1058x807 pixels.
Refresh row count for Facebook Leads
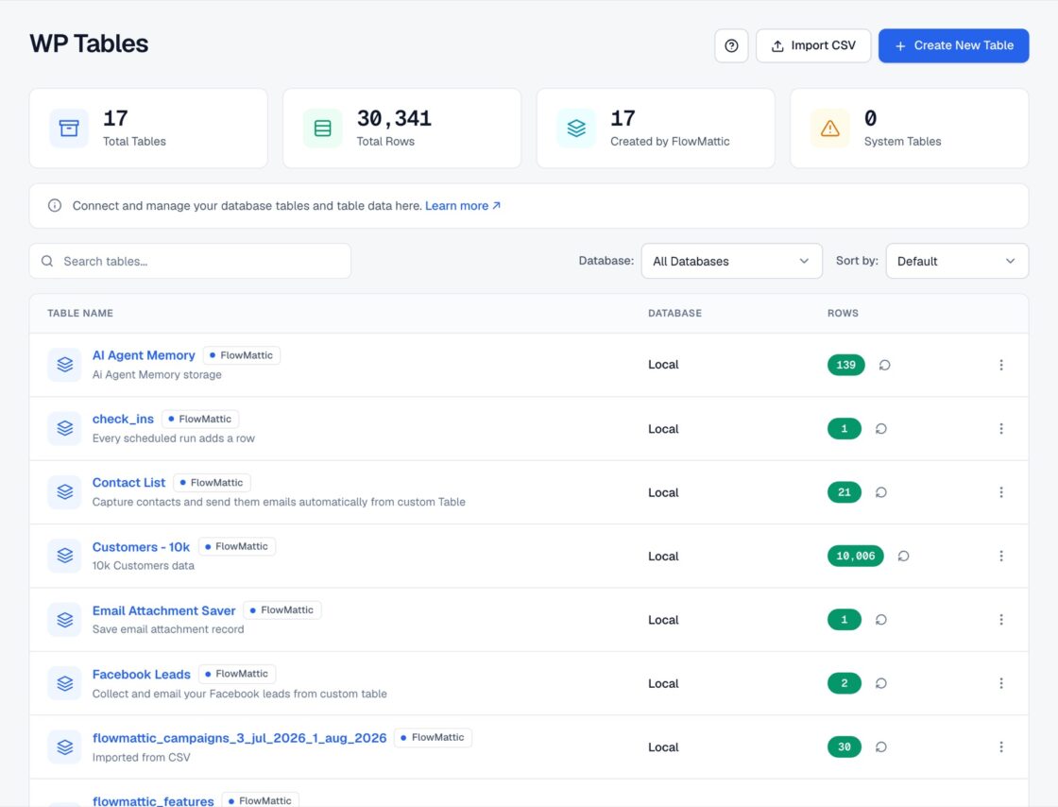tap(881, 683)
